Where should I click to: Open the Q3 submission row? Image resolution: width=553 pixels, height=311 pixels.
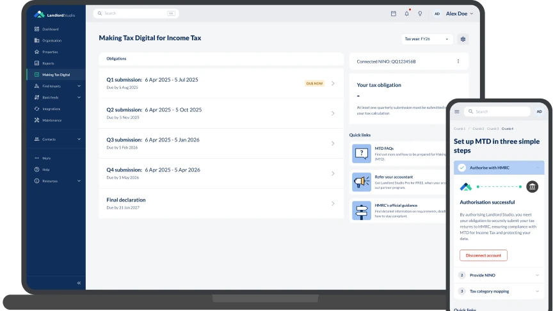221,143
